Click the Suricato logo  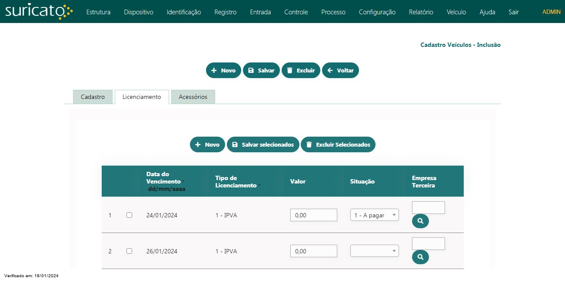tap(39, 12)
